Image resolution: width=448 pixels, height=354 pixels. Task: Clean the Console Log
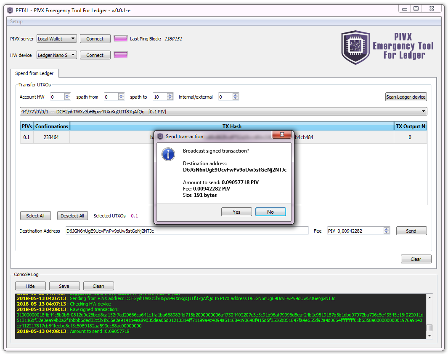[98, 286]
